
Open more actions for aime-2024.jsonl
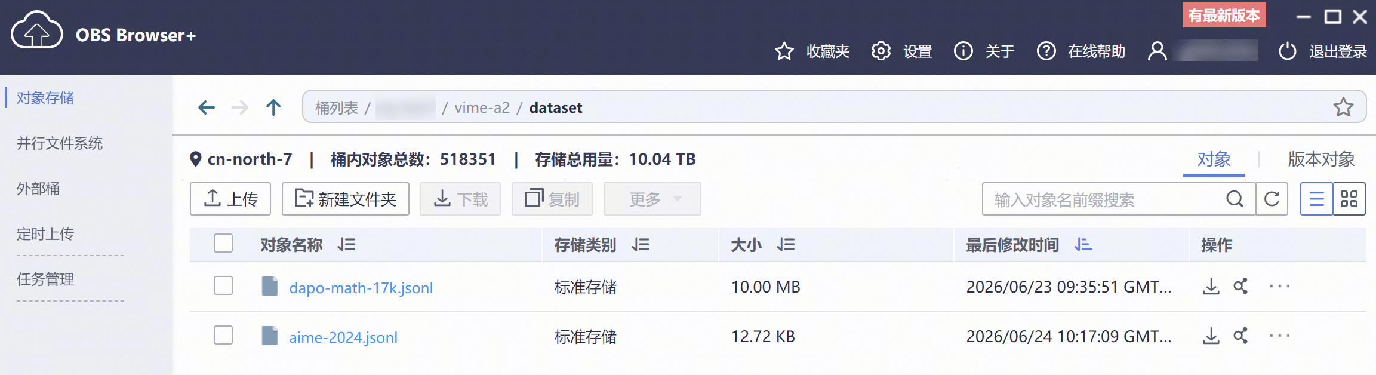tap(1279, 336)
